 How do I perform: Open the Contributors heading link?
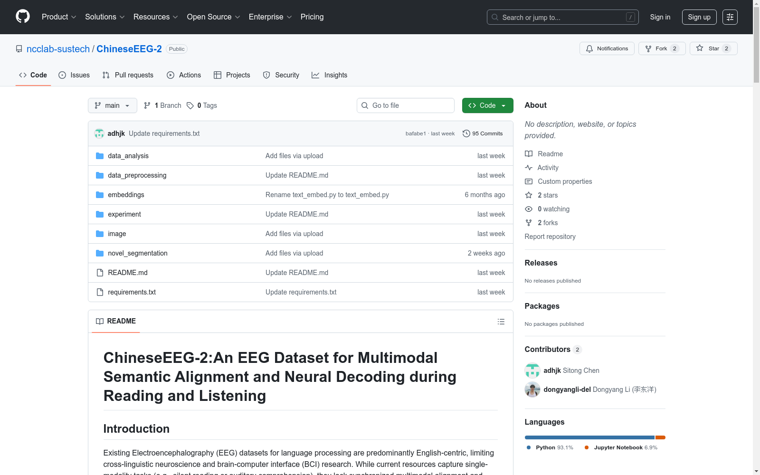tap(553, 349)
